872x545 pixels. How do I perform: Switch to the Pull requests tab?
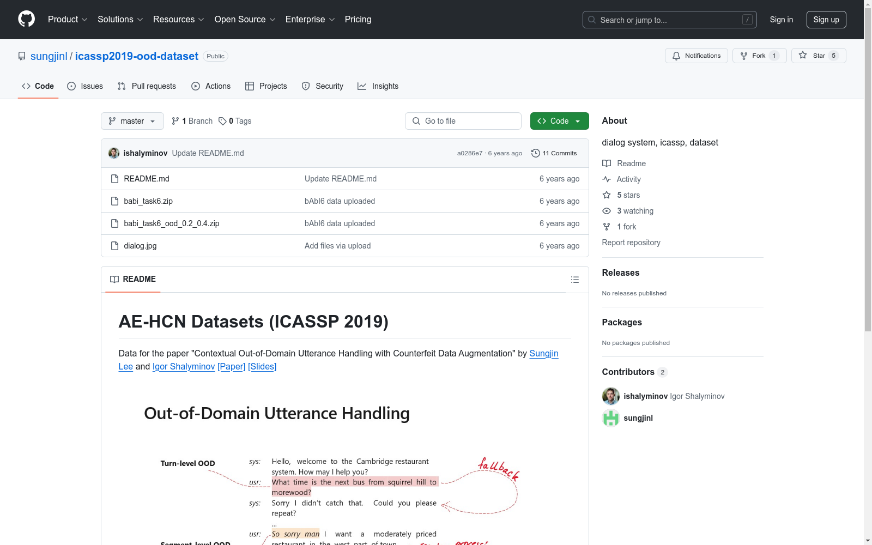(147, 86)
